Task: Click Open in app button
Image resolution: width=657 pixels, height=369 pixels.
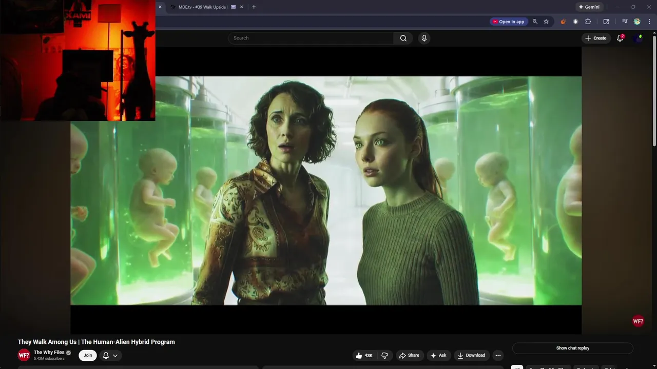Action: coord(508,22)
